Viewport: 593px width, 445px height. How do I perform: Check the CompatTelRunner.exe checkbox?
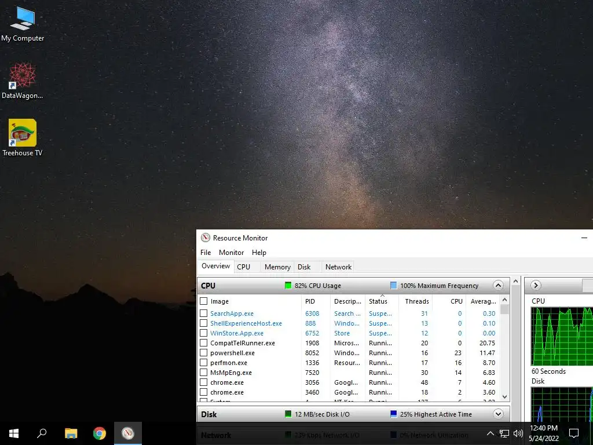pos(203,343)
